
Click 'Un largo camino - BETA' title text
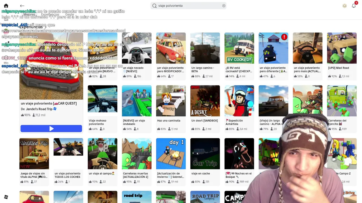click(202, 69)
